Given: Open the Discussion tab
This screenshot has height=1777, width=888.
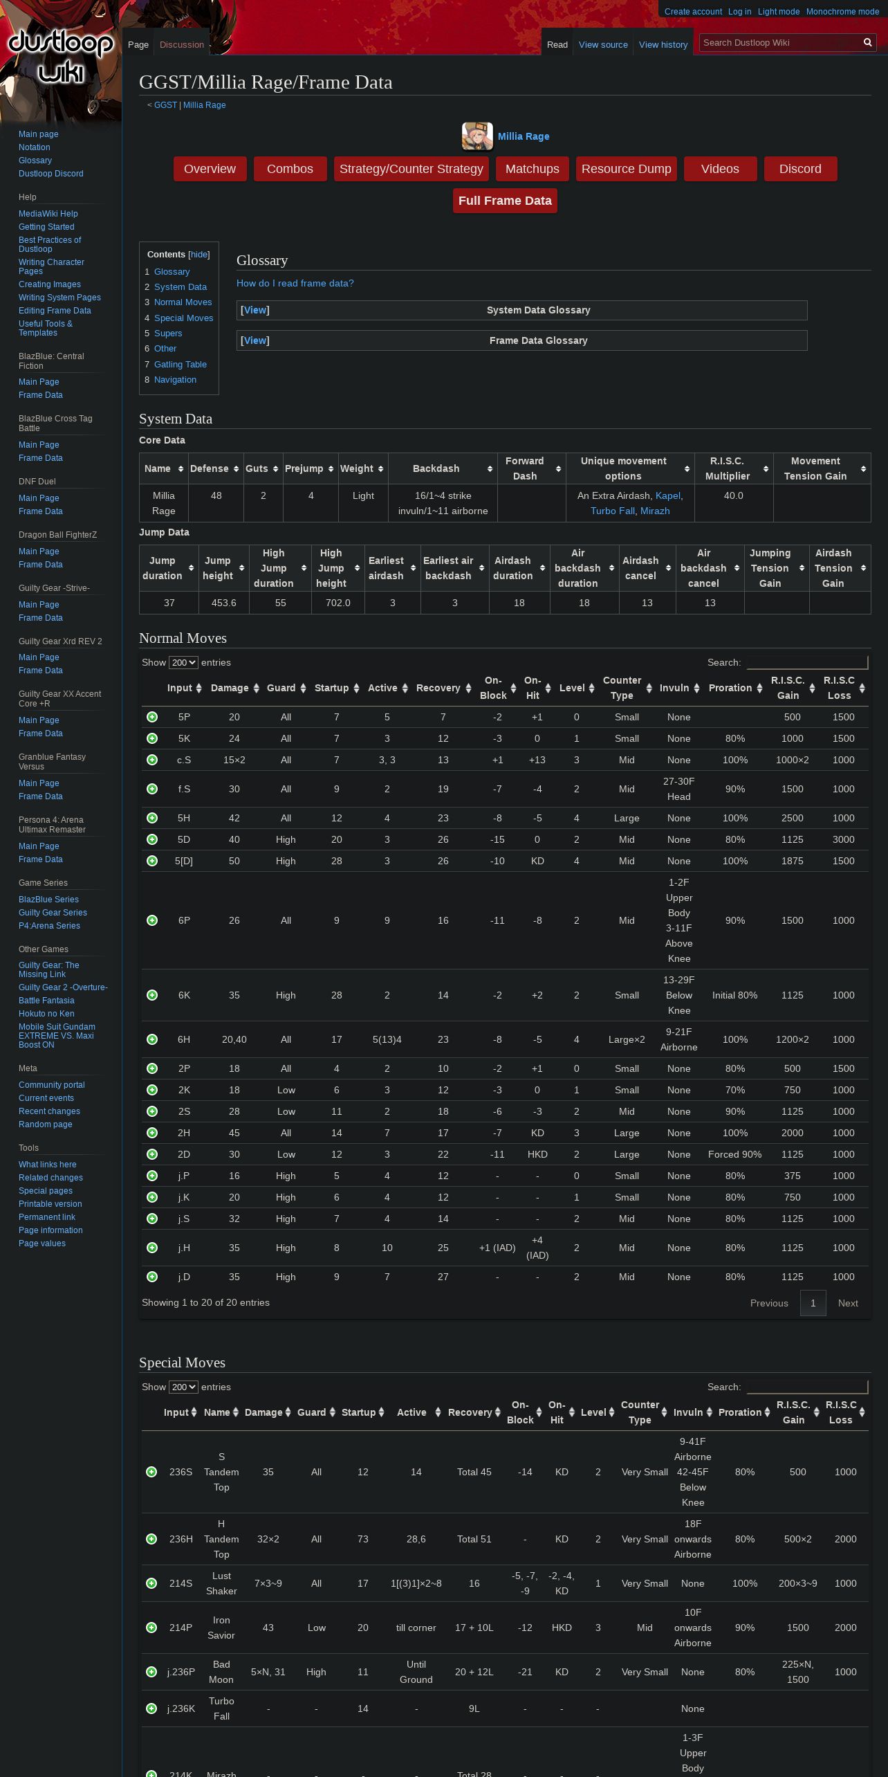Looking at the screenshot, I should click(x=182, y=44).
